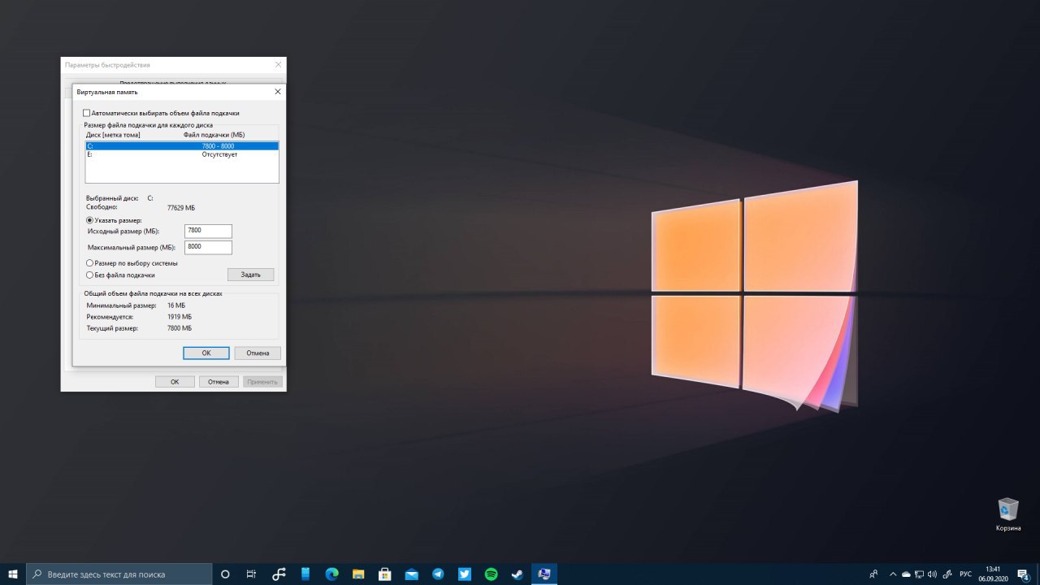
Task: Open the Your Phone taskbar app
Action: click(x=305, y=574)
